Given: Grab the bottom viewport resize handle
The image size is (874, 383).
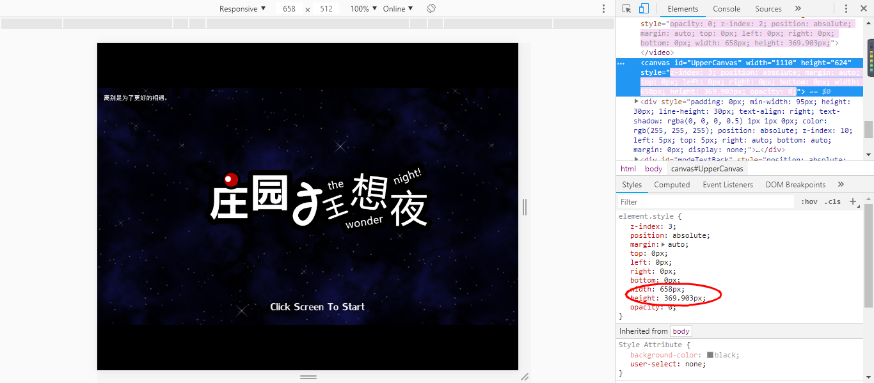Looking at the screenshot, I should click(x=308, y=377).
